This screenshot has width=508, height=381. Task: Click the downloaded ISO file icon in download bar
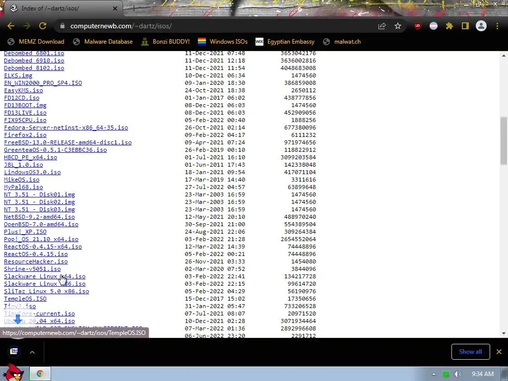pyautogui.click(x=14, y=351)
